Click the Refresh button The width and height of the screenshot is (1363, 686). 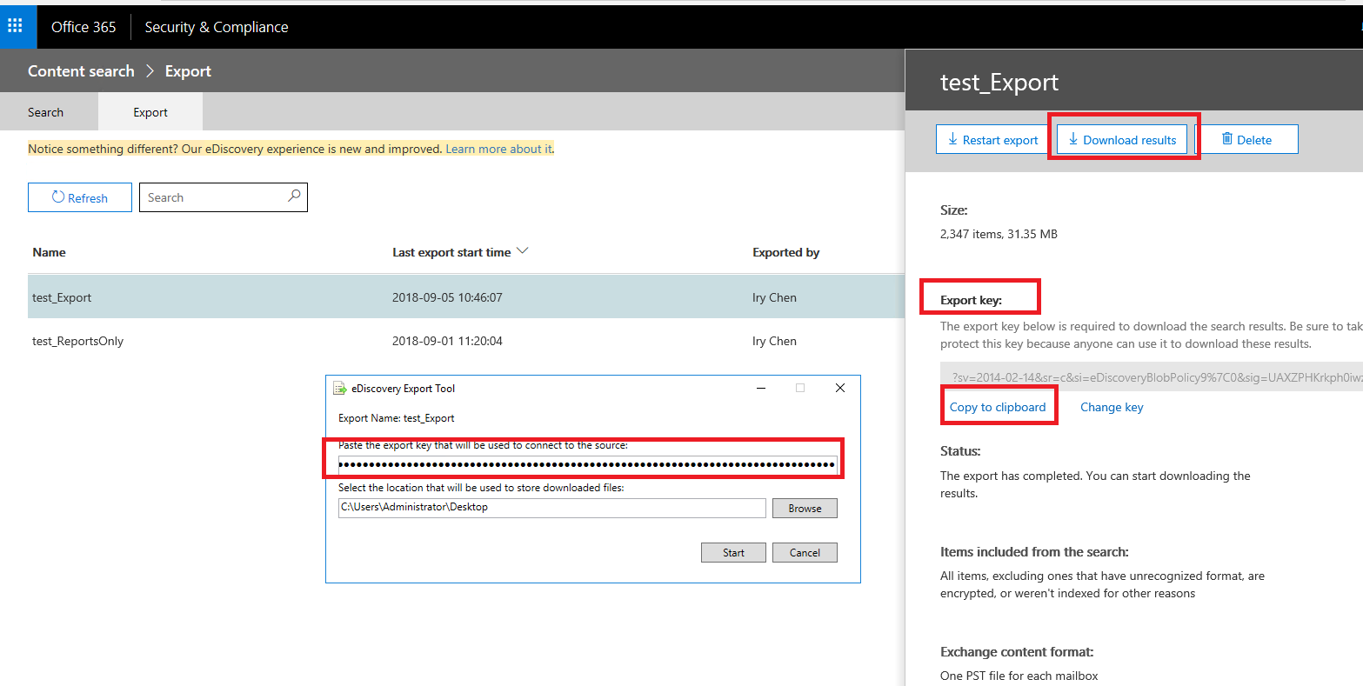pos(80,197)
